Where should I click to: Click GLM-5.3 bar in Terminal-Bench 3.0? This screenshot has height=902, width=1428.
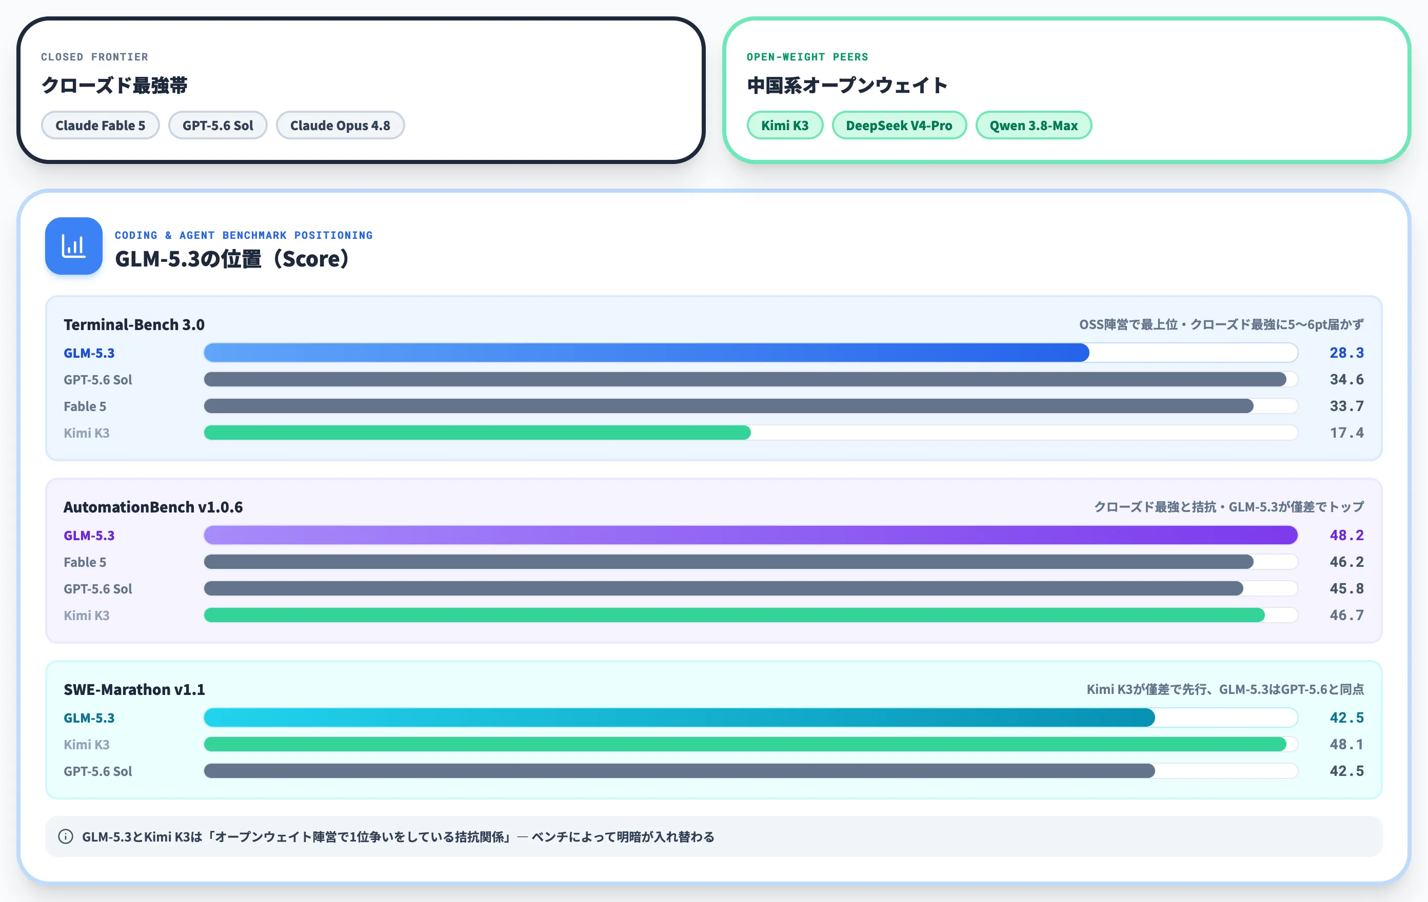(x=646, y=353)
